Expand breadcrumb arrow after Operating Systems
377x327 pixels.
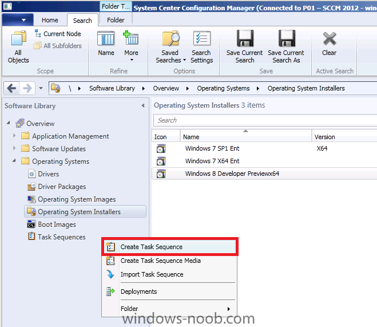[258, 89]
